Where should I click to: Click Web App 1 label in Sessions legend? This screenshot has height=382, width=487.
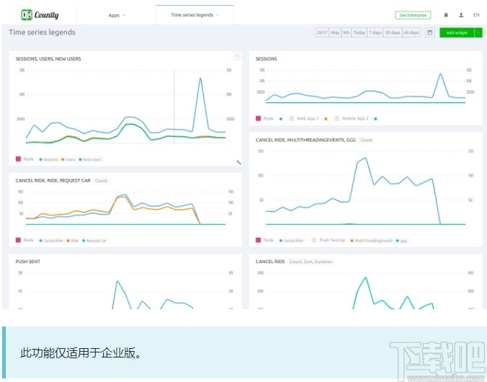(x=308, y=118)
